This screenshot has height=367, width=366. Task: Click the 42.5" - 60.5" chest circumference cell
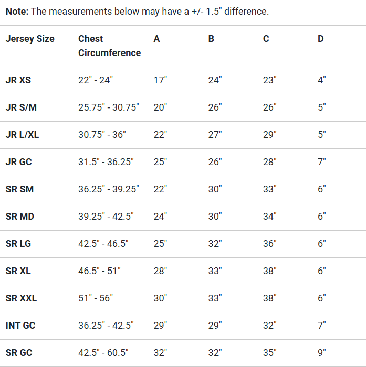click(x=103, y=353)
